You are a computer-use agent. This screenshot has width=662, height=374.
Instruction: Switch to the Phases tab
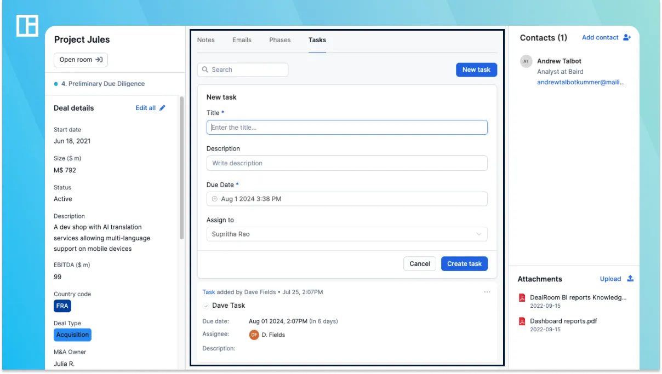click(x=280, y=40)
